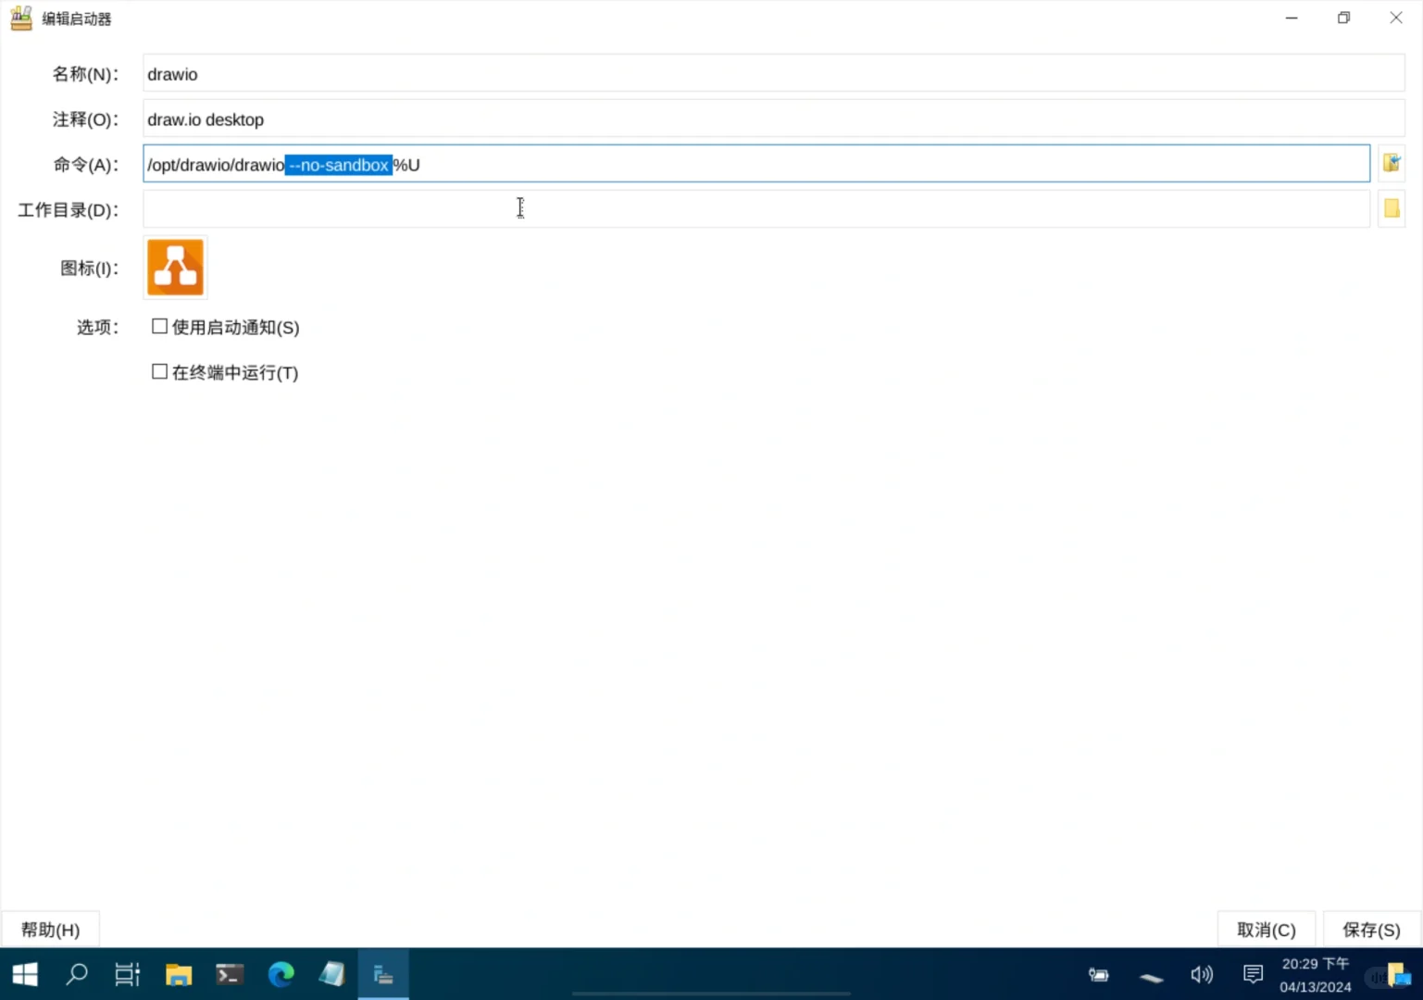This screenshot has height=1000, width=1423.
Task: Open the terminal from the taskbar
Action: tap(230, 974)
